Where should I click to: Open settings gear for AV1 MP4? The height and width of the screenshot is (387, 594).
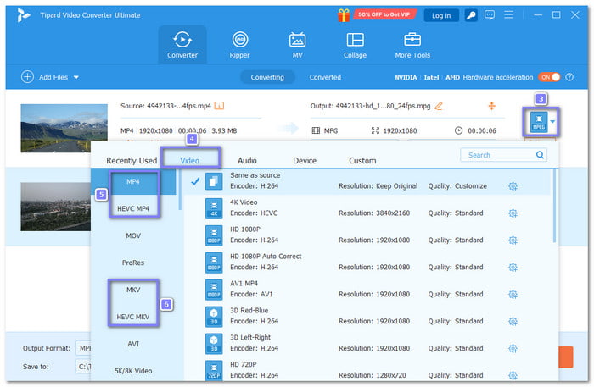[x=513, y=294]
